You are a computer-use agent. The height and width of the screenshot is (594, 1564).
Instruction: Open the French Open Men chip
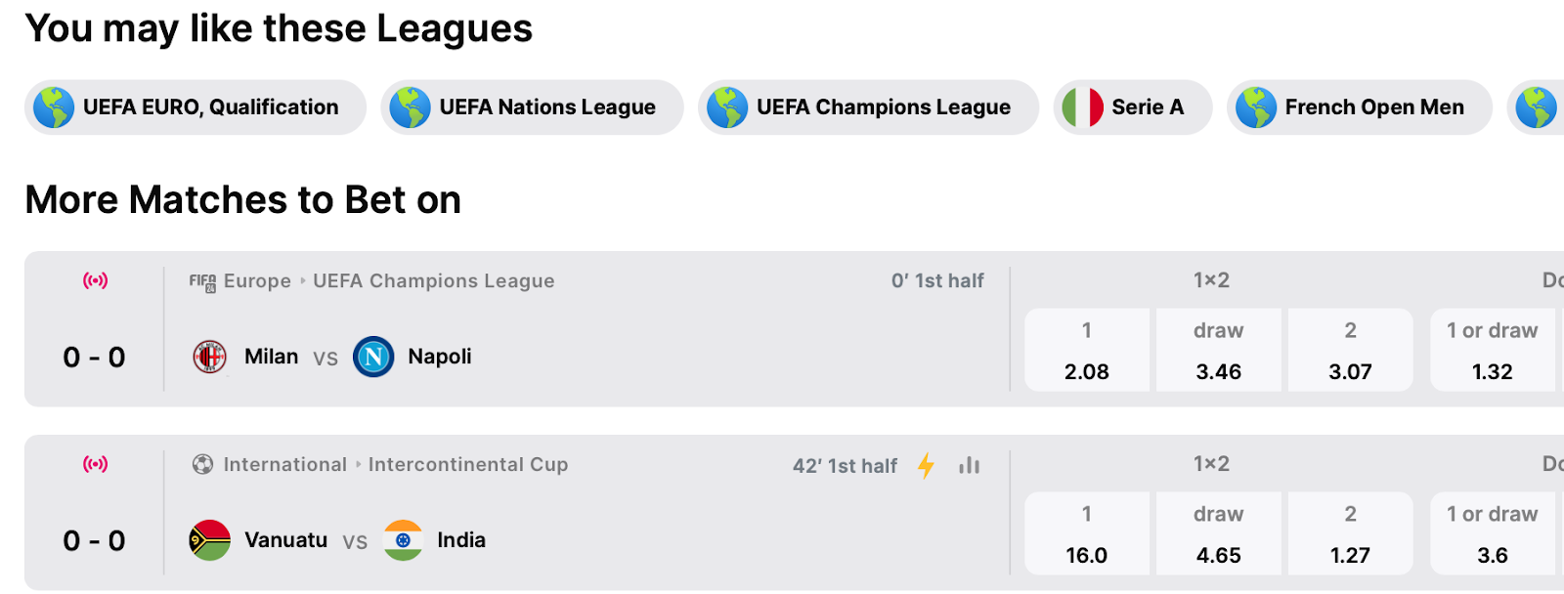(1359, 107)
